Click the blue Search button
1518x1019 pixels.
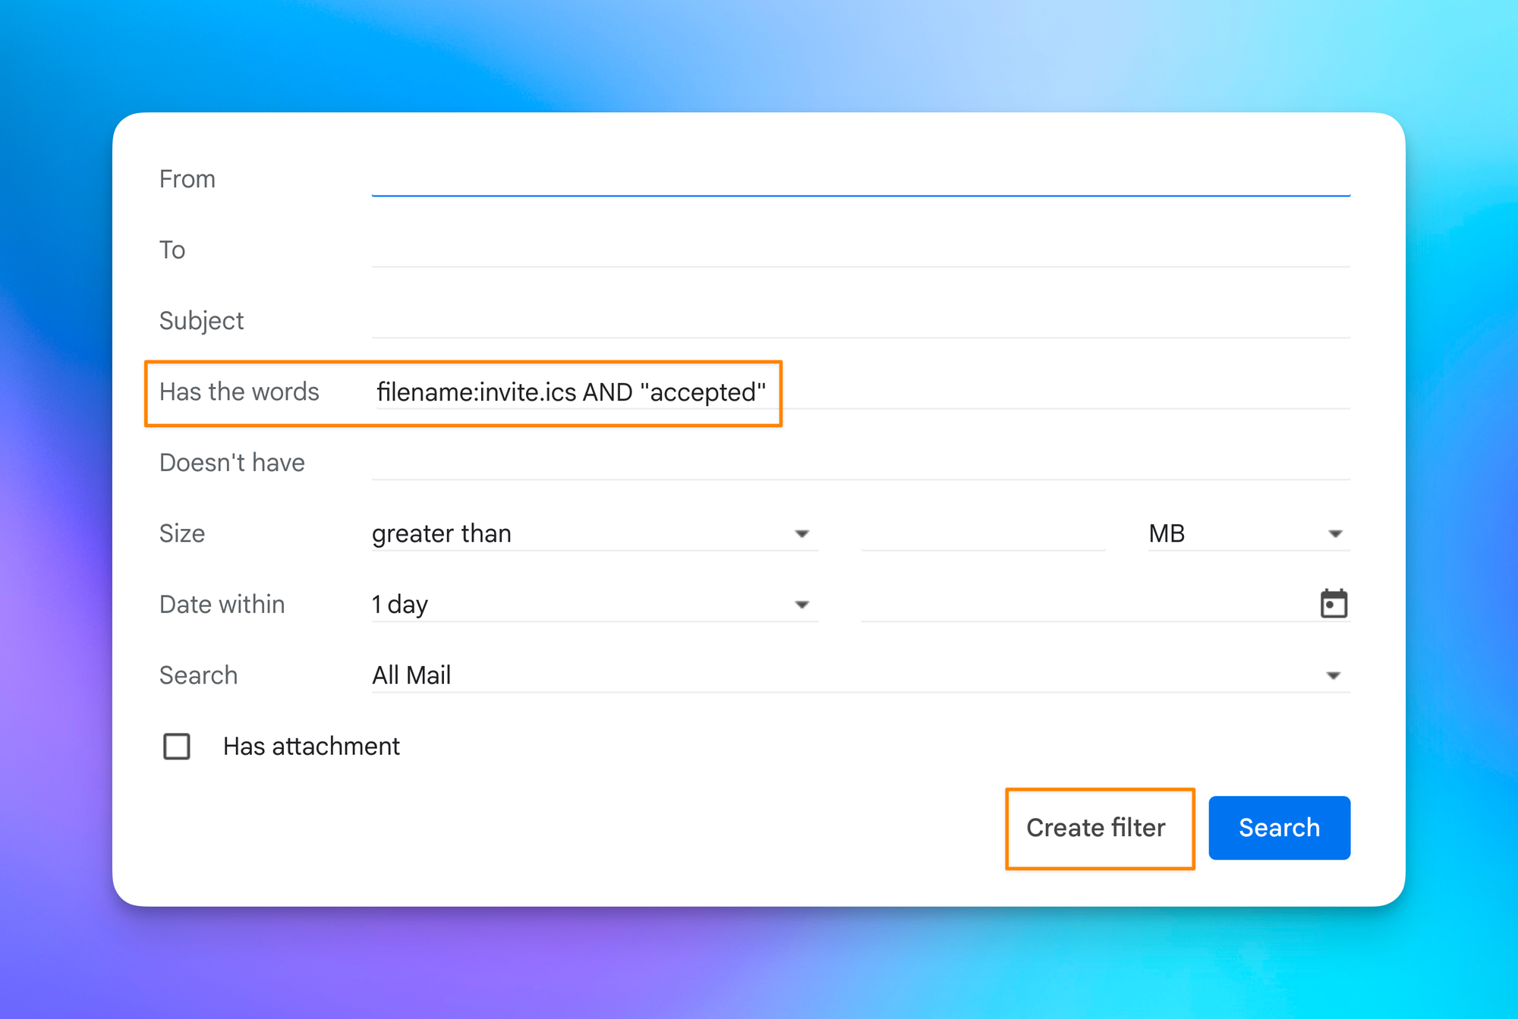click(x=1279, y=827)
